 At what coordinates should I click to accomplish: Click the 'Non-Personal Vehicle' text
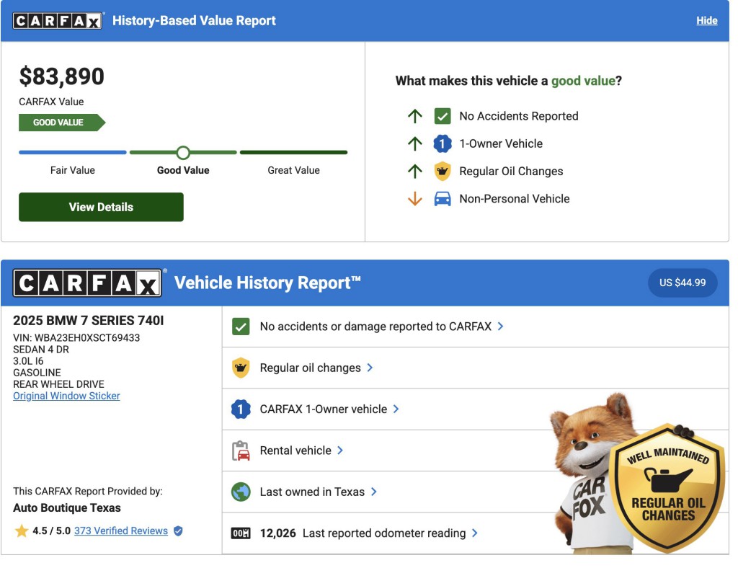[x=515, y=199]
